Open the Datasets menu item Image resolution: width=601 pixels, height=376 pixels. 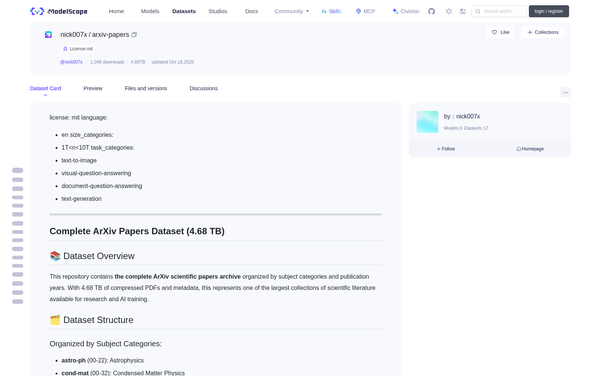point(184,11)
